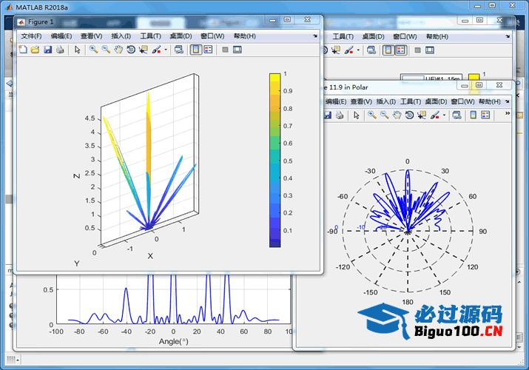Image resolution: width=529 pixels, height=370 pixels.
Task: Select Brush tool in middle background figure
Action: point(348,50)
